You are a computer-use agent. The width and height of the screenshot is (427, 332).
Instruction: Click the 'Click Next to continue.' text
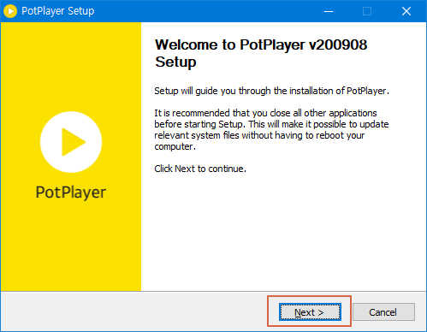tap(200, 169)
